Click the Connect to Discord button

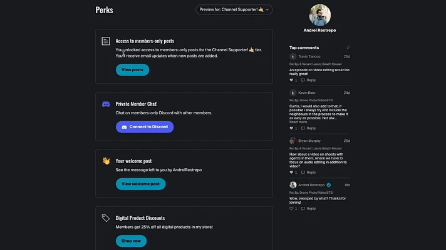tap(145, 127)
